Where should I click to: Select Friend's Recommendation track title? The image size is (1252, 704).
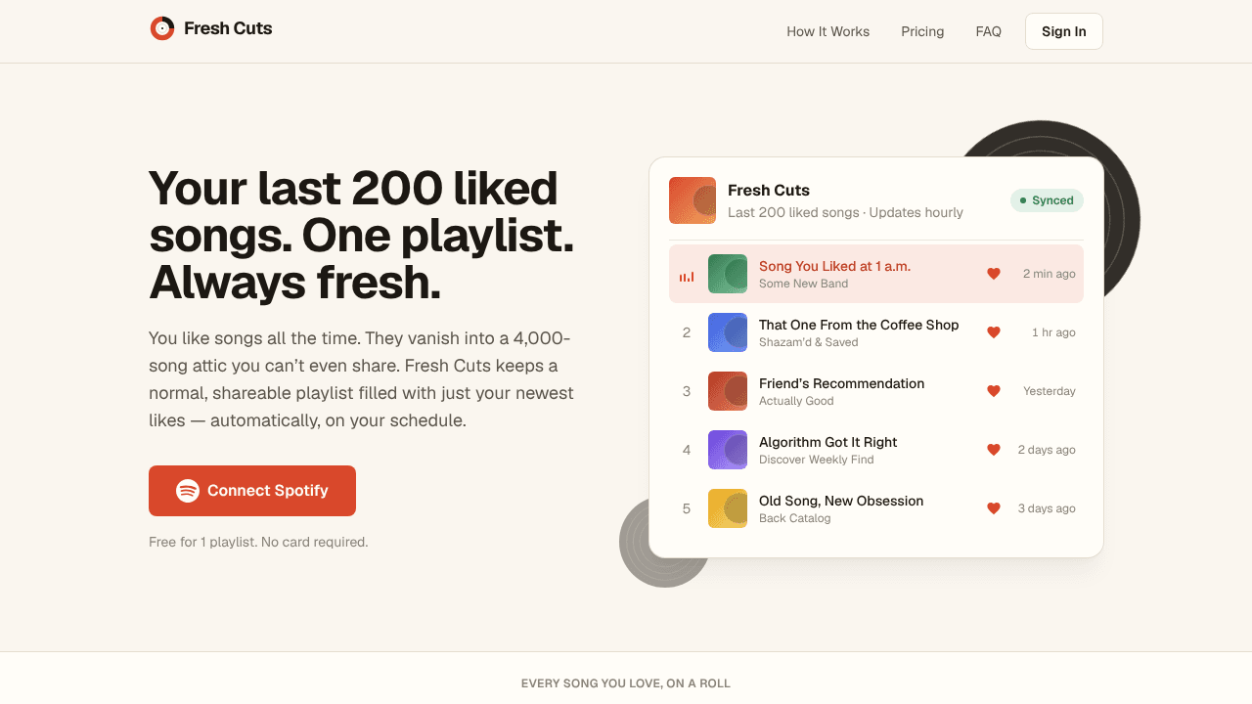tap(841, 383)
